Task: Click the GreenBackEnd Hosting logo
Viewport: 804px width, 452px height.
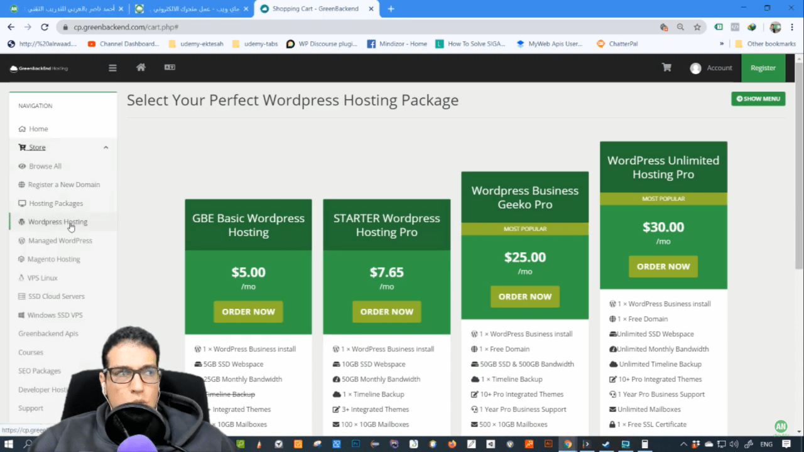Action: (x=39, y=68)
